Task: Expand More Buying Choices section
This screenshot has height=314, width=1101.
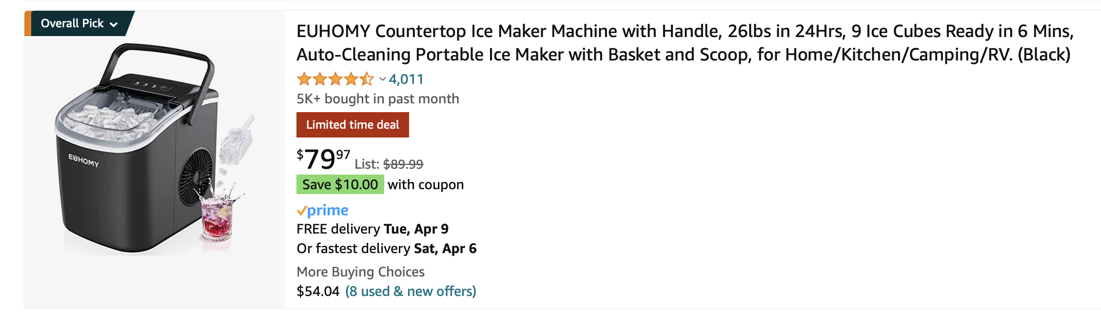Action: point(360,272)
